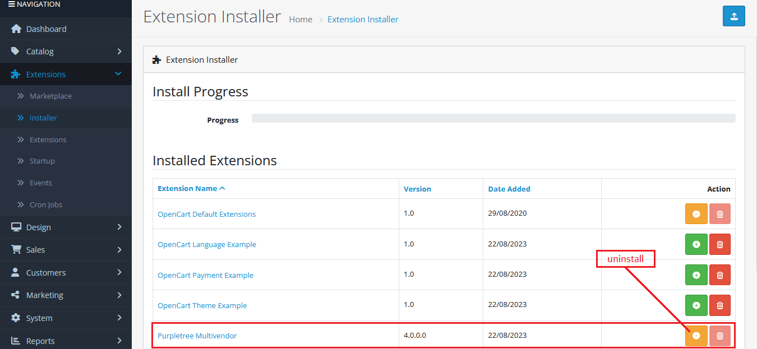757x349 pixels.
Task: Click the blue upload extension icon
Action: pyautogui.click(x=733, y=16)
